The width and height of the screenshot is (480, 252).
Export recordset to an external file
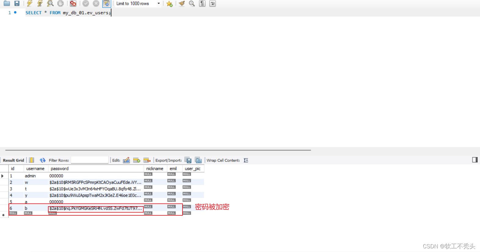click(x=188, y=160)
